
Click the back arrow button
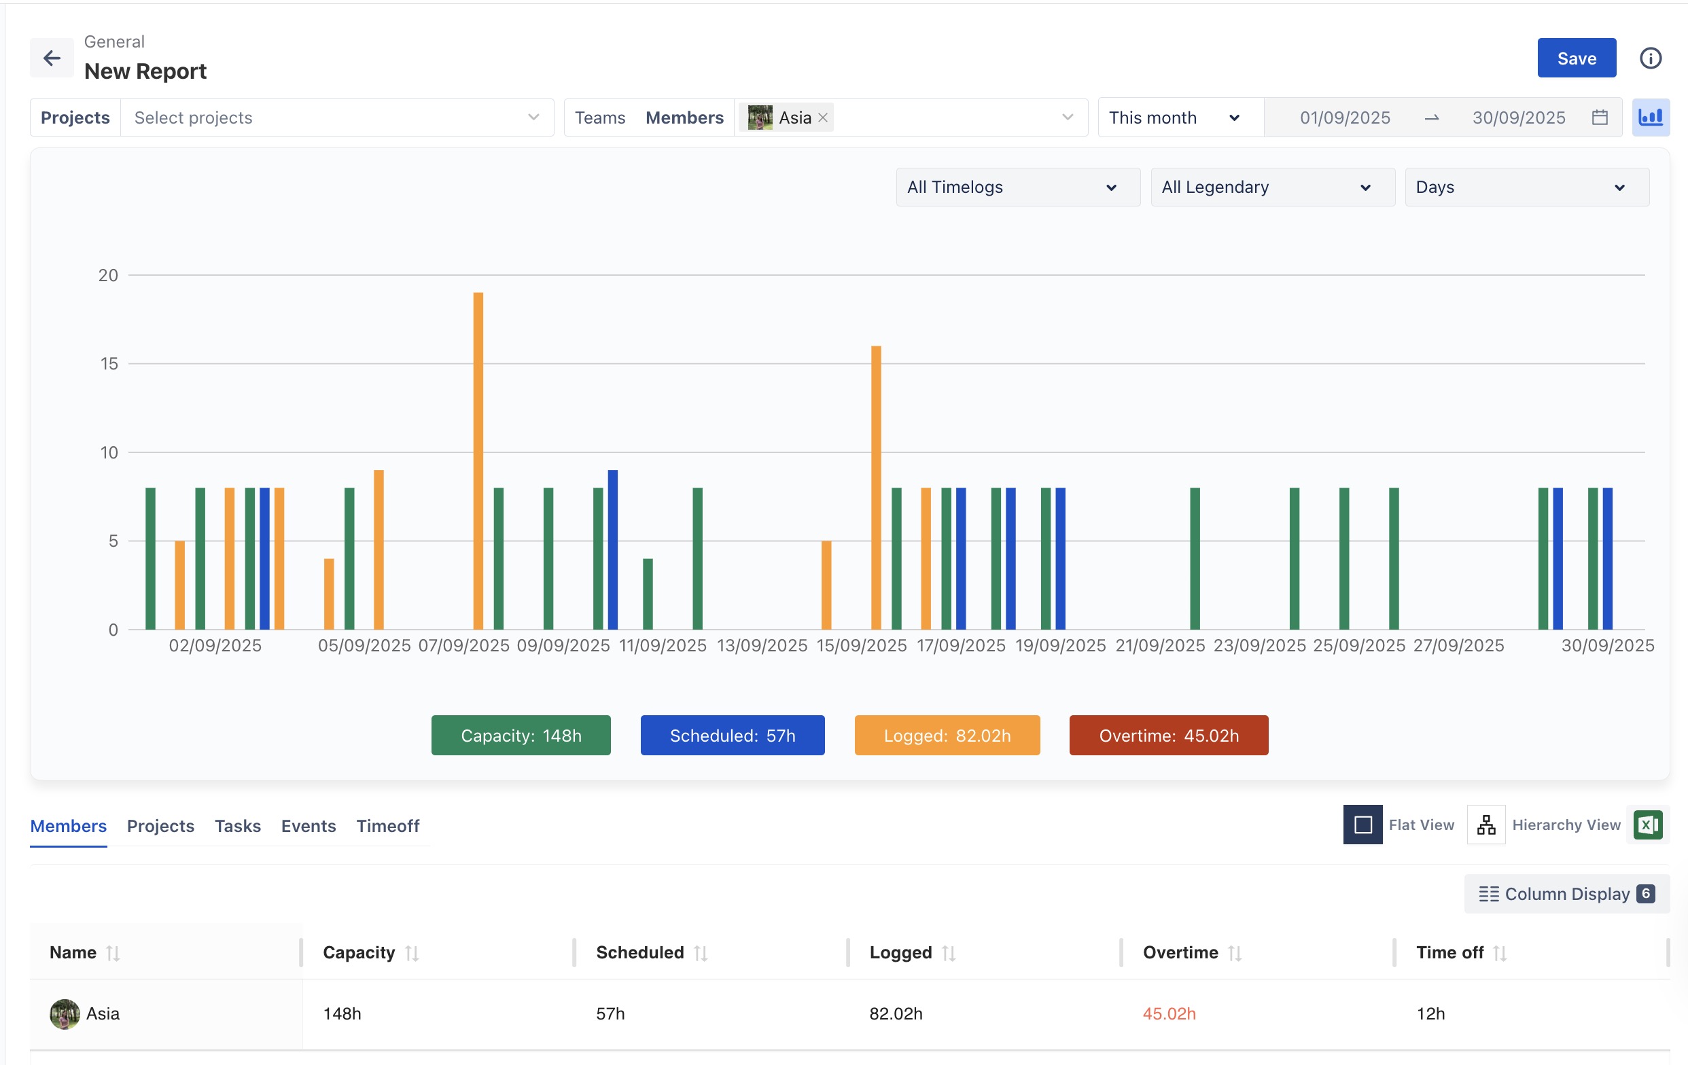tap(51, 58)
